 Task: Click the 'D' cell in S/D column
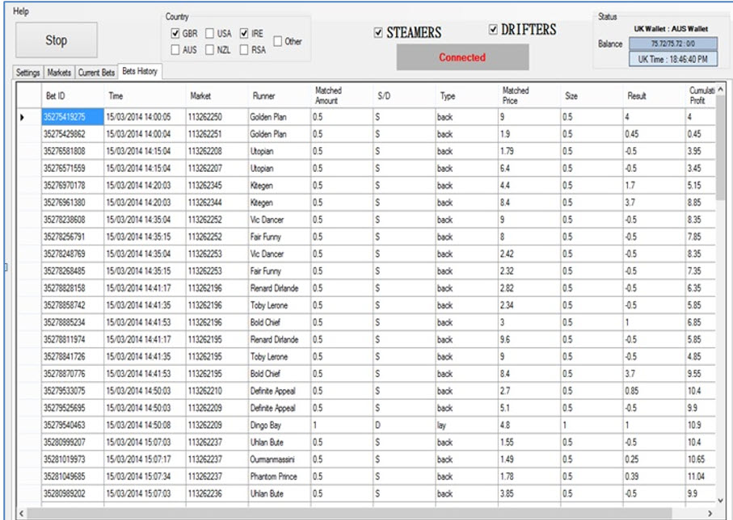404,426
